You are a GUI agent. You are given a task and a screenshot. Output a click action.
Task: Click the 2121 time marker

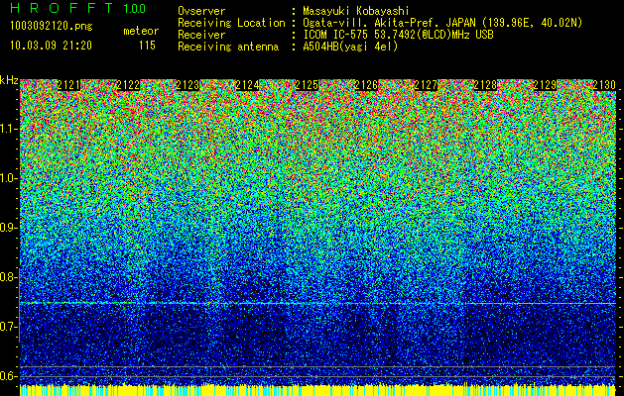tap(68, 85)
